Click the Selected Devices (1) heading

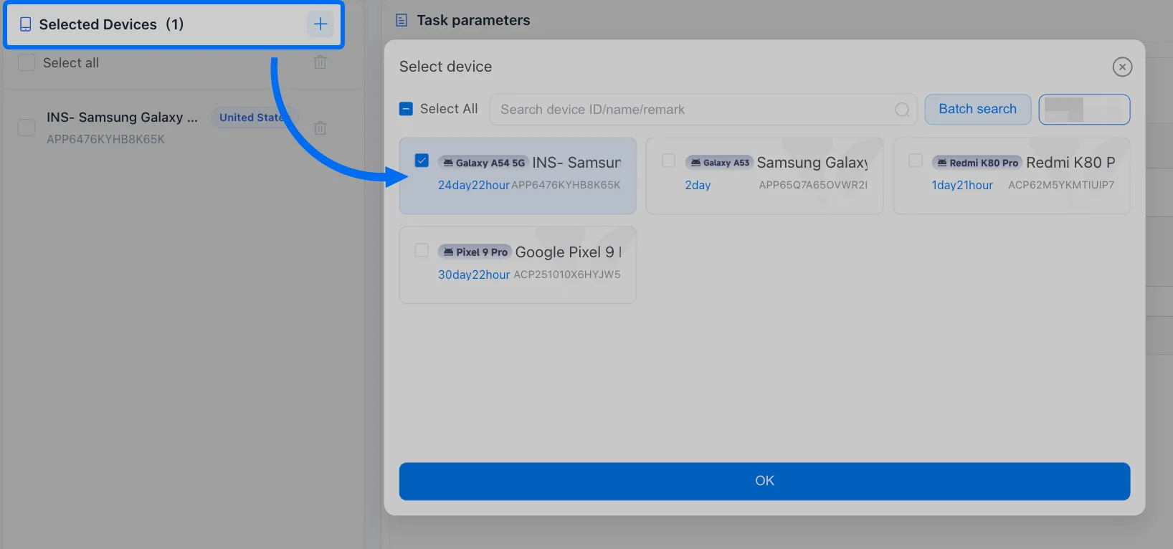point(111,24)
